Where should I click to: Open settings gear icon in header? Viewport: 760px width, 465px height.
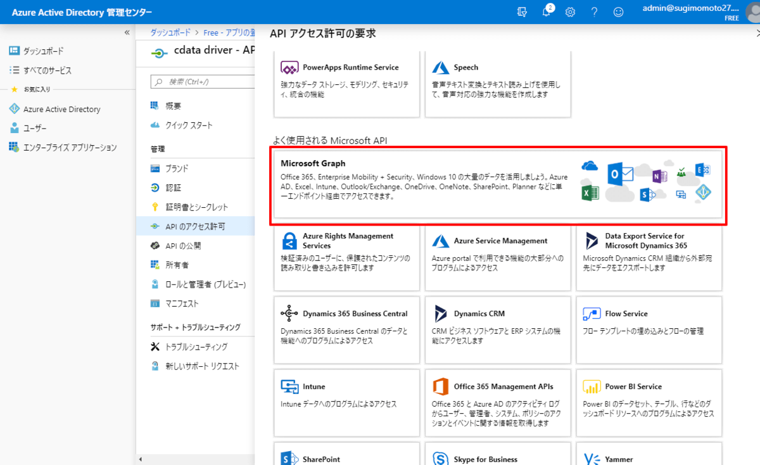tap(570, 12)
